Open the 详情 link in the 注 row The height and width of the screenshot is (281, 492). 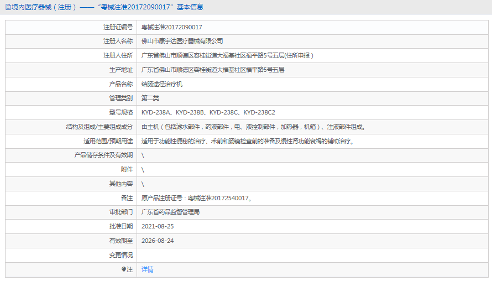(147, 269)
